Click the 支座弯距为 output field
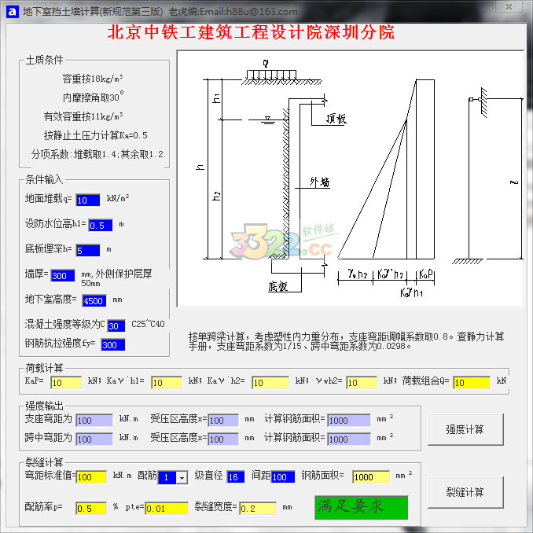Image resolution: width=533 pixels, height=533 pixels. tap(94, 421)
